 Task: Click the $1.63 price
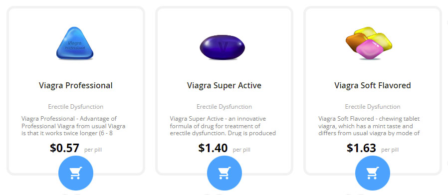tap(361, 148)
